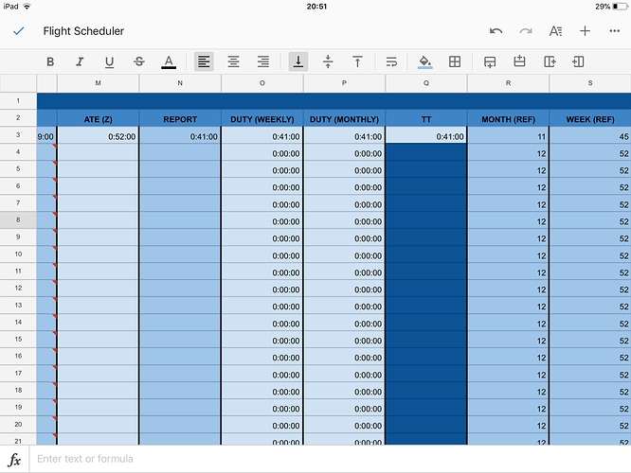Screen dimensions: 631x473
Task: Select column S header
Action: click(590, 83)
